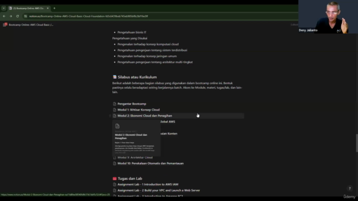358x201 pixels.
Task: Open Modul 9: Arsitektur Cloud
Action: point(135,157)
